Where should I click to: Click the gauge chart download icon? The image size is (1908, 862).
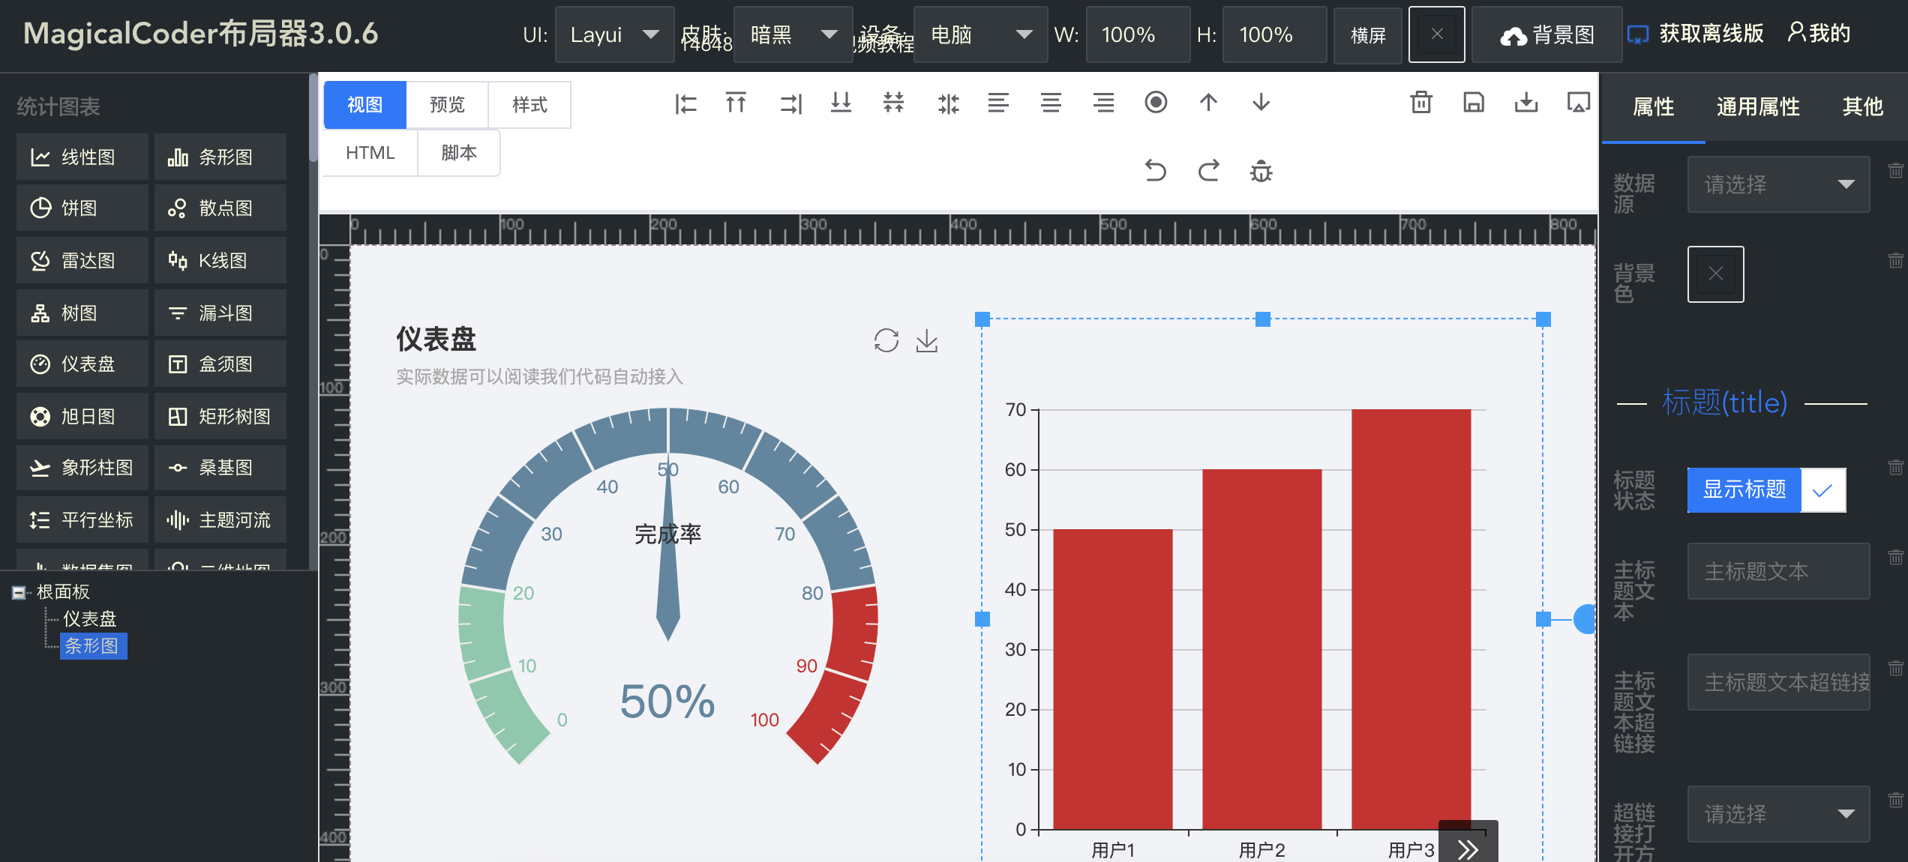927,341
